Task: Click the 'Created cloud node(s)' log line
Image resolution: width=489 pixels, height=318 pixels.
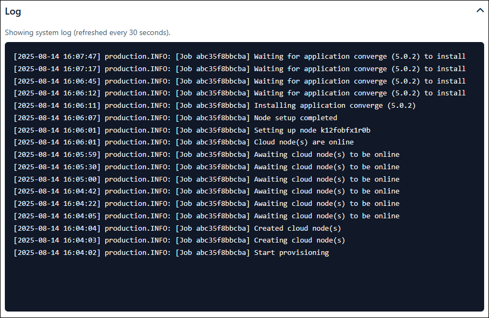Action: coord(177,228)
